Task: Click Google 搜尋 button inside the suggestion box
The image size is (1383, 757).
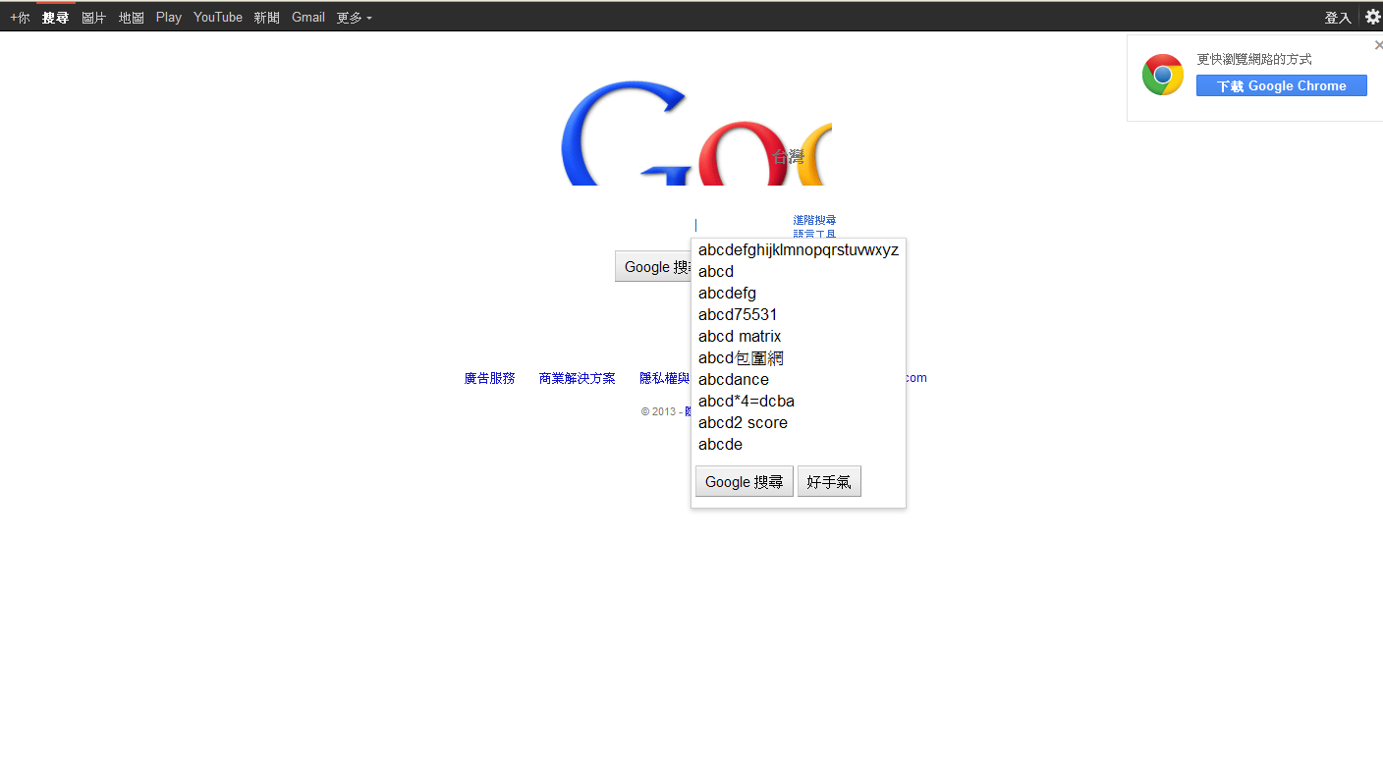Action: [x=745, y=482]
